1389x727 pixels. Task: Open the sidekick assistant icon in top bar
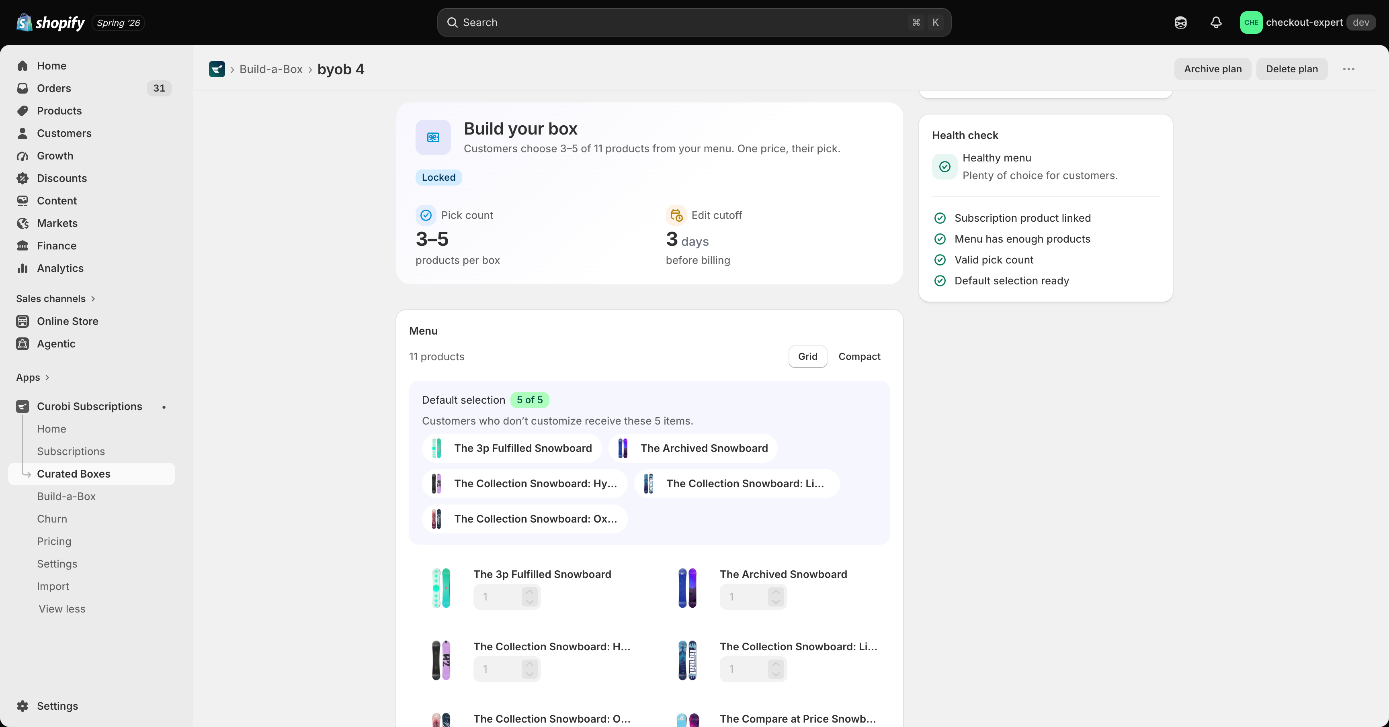pos(1180,22)
